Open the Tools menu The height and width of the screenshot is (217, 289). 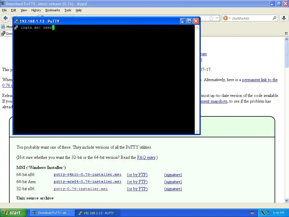(x=68, y=10)
